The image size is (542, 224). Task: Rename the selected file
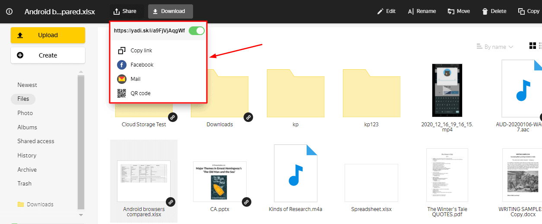(x=422, y=11)
